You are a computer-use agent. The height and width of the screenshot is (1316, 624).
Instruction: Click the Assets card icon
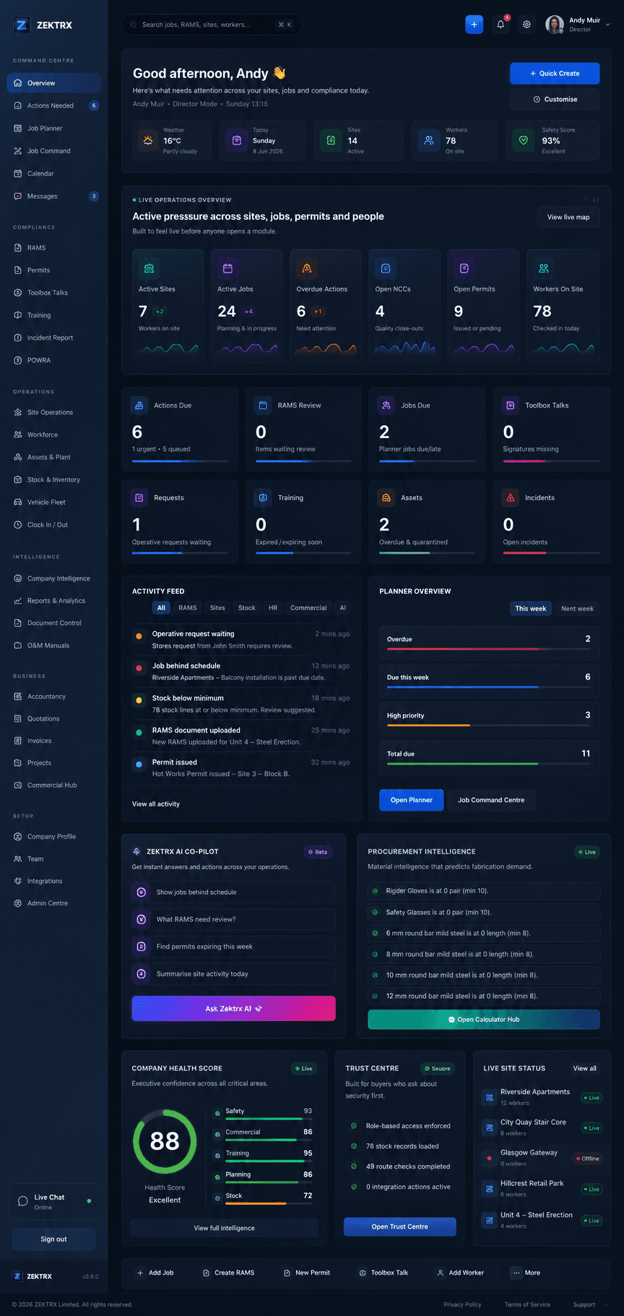[x=386, y=498]
